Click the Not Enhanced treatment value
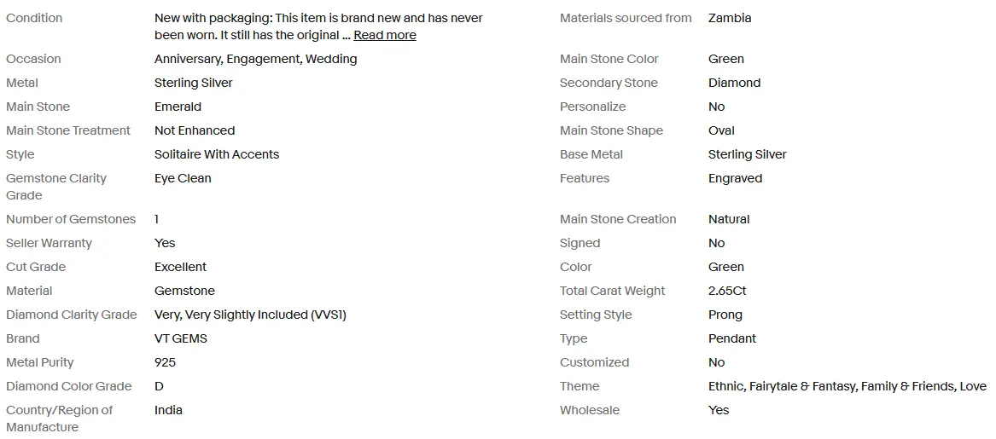The image size is (996, 439). [195, 130]
